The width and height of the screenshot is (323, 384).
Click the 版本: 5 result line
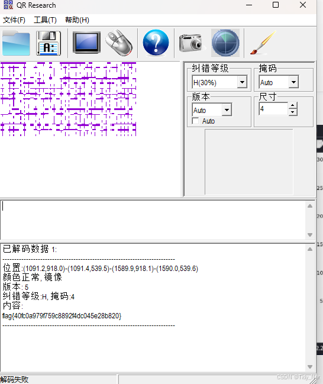15,287
